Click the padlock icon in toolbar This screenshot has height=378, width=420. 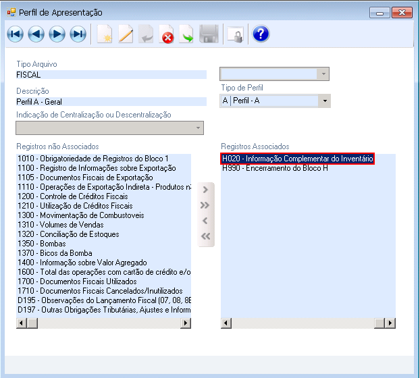pos(234,34)
